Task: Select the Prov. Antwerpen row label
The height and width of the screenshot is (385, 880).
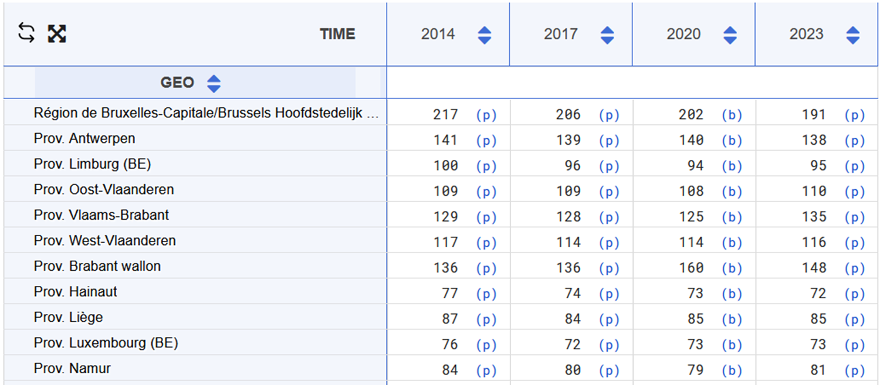Action: click(84, 139)
